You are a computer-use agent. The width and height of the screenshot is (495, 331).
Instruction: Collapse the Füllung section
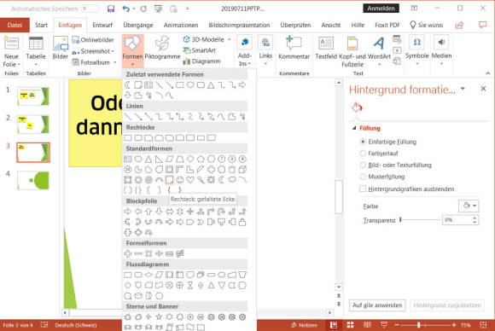(x=354, y=128)
